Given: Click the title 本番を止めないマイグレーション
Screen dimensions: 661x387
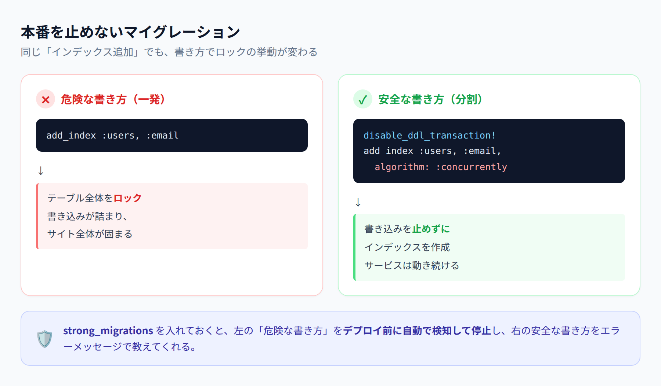Looking at the screenshot, I should click(130, 32).
